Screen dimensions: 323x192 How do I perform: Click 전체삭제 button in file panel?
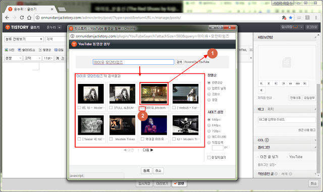pyautogui.click(x=295, y=98)
